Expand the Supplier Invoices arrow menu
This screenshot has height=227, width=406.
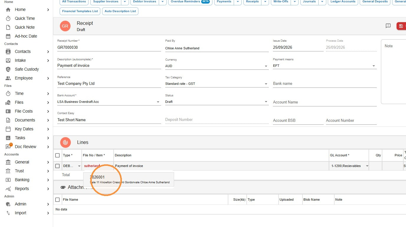125,2
